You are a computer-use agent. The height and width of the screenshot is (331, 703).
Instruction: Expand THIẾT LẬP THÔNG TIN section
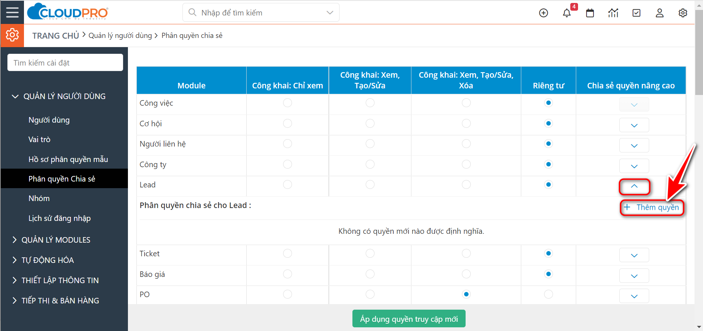55,281
